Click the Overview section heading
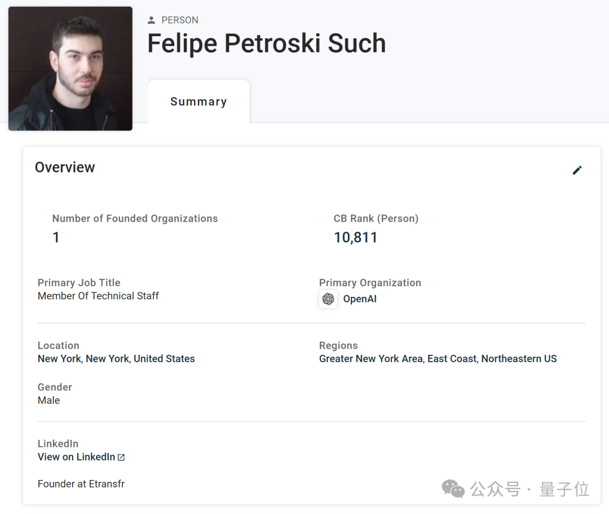The height and width of the screenshot is (514, 609). tap(65, 168)
